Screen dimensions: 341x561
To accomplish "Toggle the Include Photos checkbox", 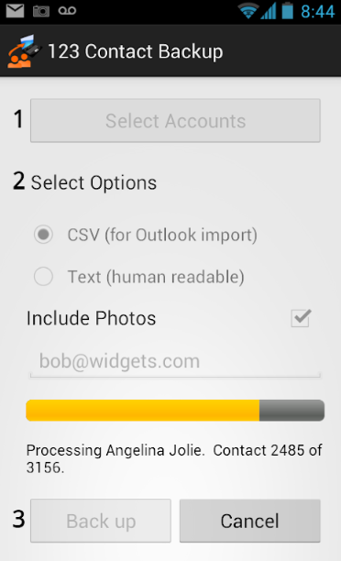I will click(301, 318).
